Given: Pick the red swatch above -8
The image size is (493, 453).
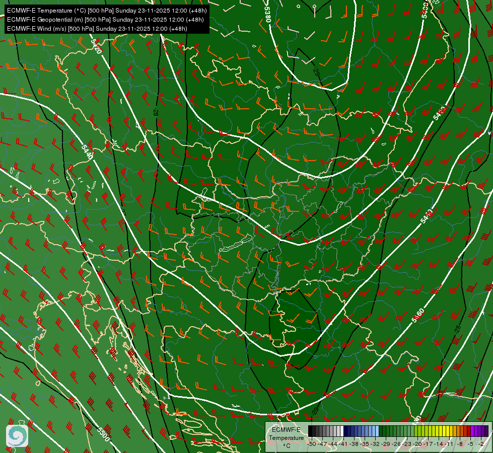Looking at the screenshot, I should (x=462, y=431).
